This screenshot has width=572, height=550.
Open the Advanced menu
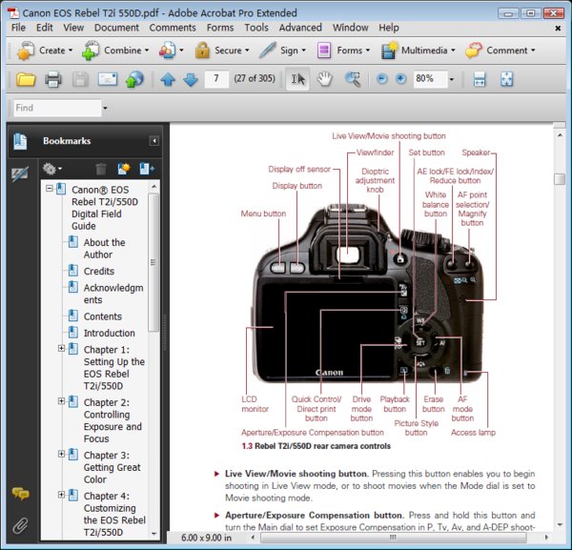[300, 28]
